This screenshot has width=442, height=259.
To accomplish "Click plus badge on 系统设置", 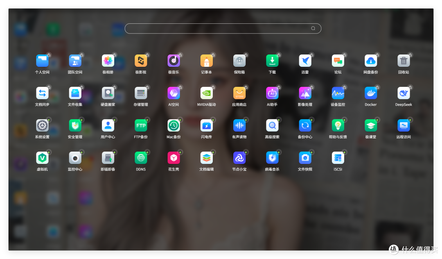I will coord(49,120).
